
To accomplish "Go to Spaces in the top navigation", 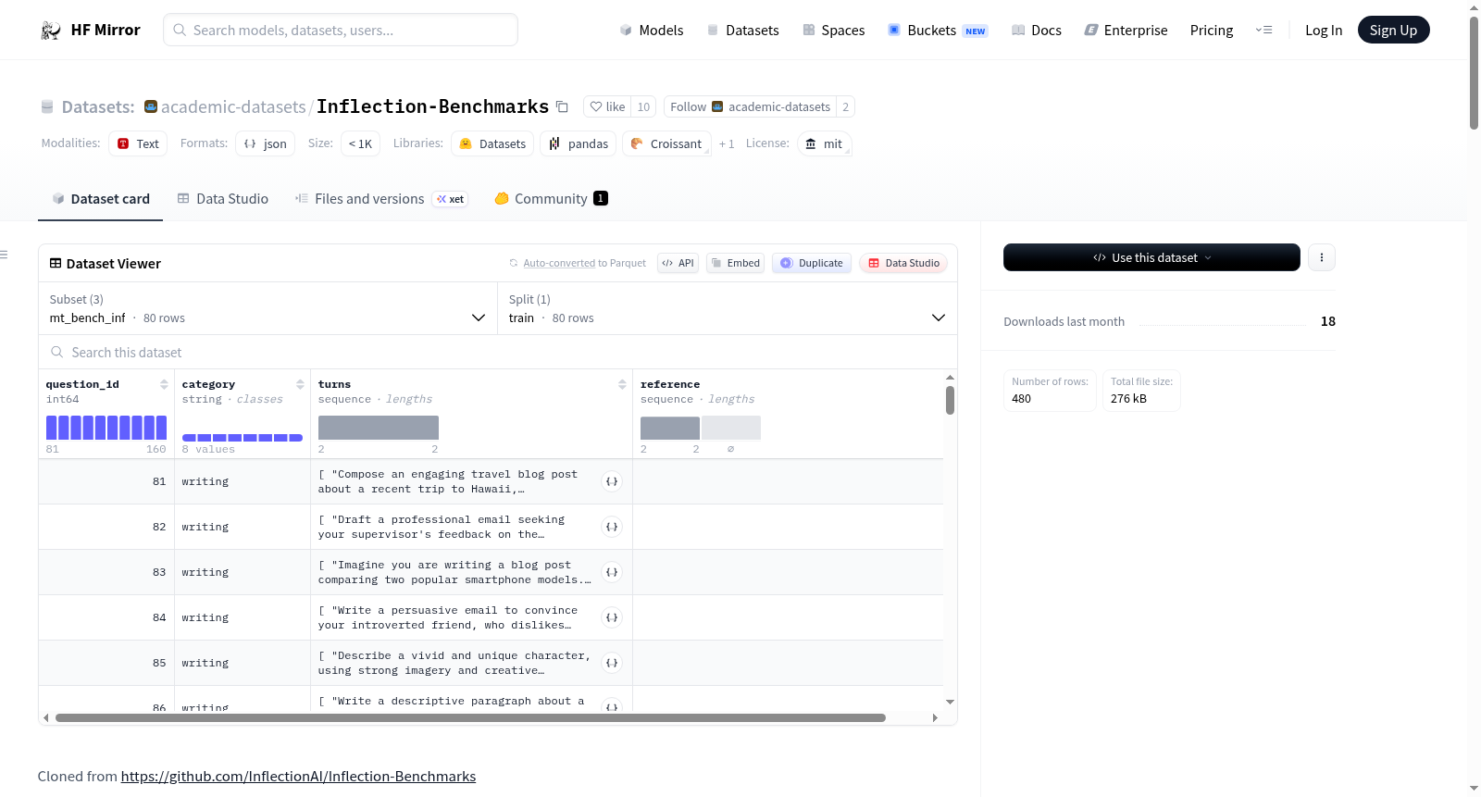I will click(834, 31).
